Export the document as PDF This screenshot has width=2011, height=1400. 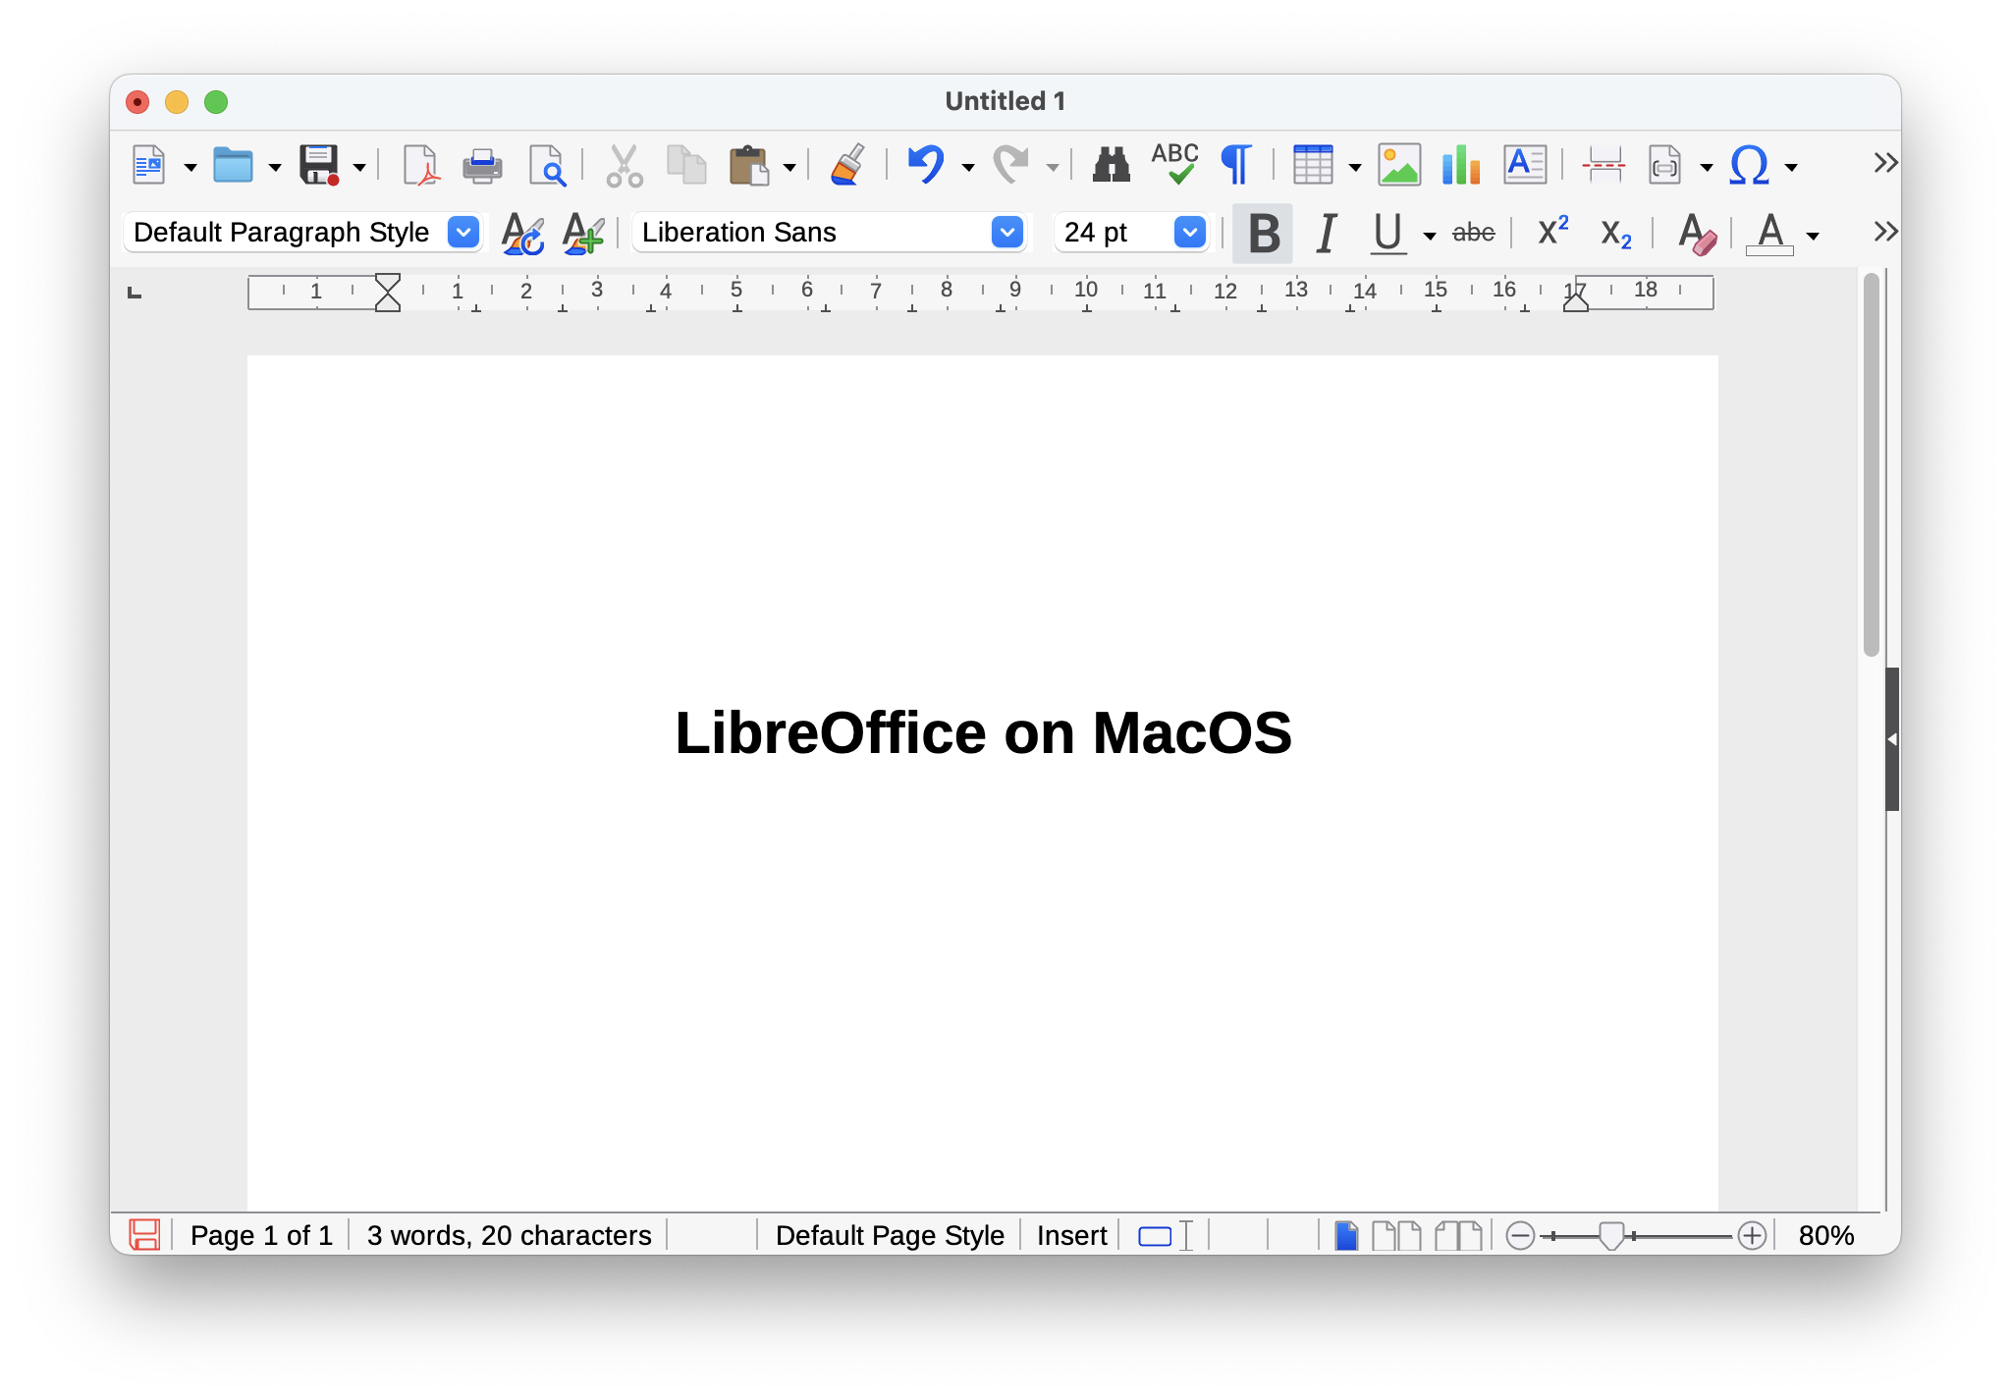420,164
